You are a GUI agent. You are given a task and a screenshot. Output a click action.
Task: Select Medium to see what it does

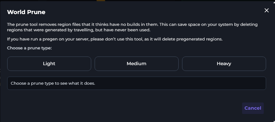[x=136, y=64]
